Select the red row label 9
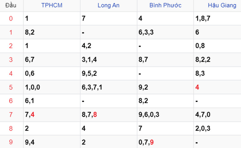This screenshot has width=241, height=148. tap(11, 142)
